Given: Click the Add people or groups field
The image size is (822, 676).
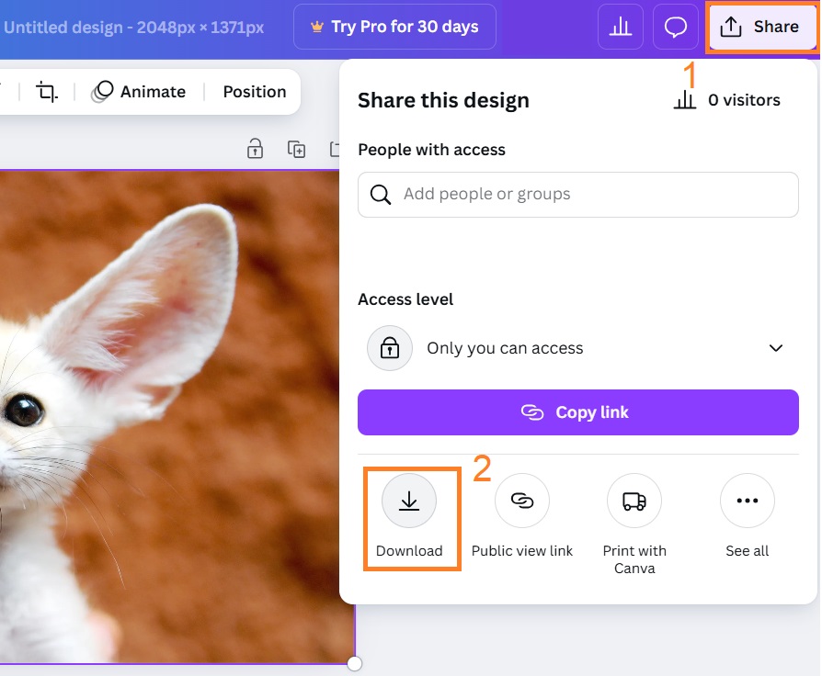Looking at the screenshot, I should point(577,194).
